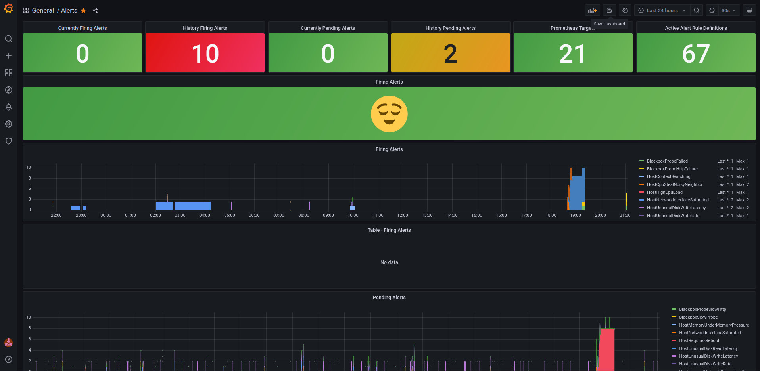This screenshot has height=371, width=760.
Task: Click the red spike in Pending Alerts graph
Action: pyautogui.click(x=606, y=349)
